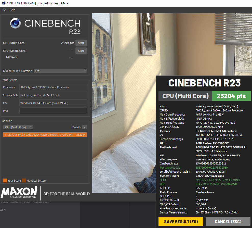Click TGT/OS Default value 6,512,131

(202, 200)
